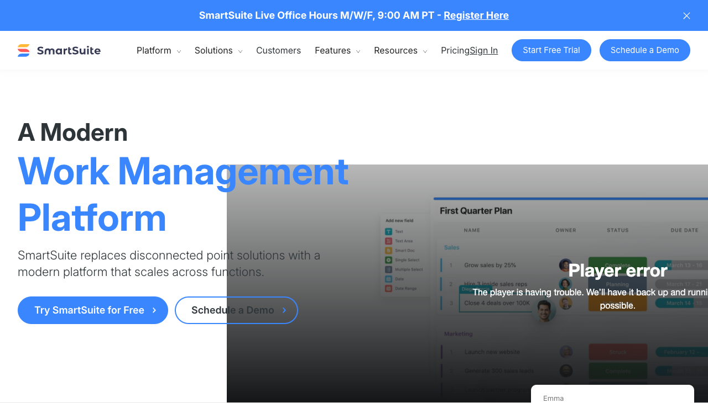708x403 pixels.
Task: Click the Date Range field type icon
Action: [388, 288]
